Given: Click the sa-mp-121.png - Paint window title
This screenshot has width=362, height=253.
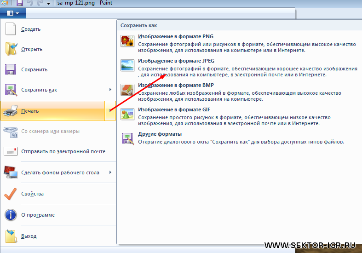Looking at the screenshot, I should pyautogui.click(x=85, y=3).
